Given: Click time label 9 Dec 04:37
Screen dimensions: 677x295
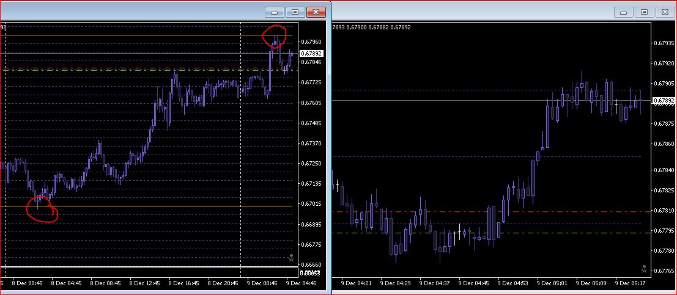Looking at the screenshot, I should tap(435, 284).
